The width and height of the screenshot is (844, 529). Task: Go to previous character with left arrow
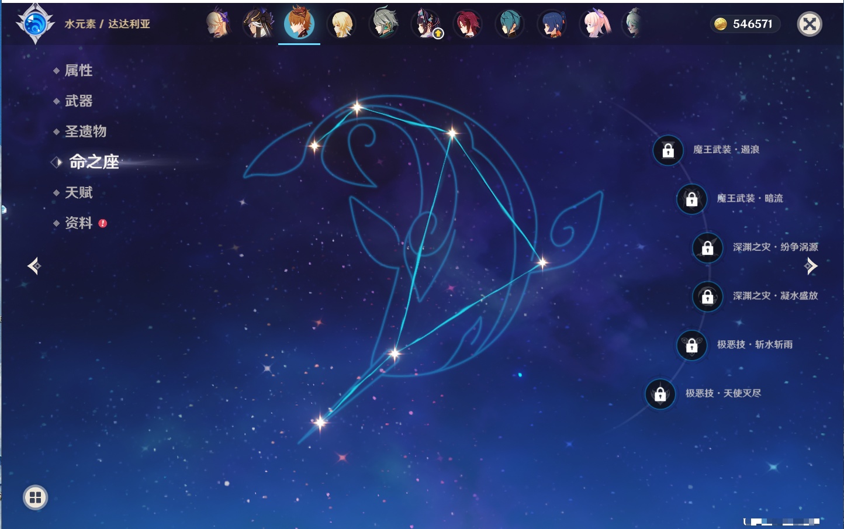[x=34, y=266]
